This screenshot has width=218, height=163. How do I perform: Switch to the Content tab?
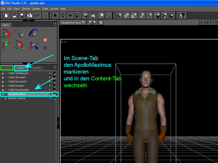[x=7, y=68]
